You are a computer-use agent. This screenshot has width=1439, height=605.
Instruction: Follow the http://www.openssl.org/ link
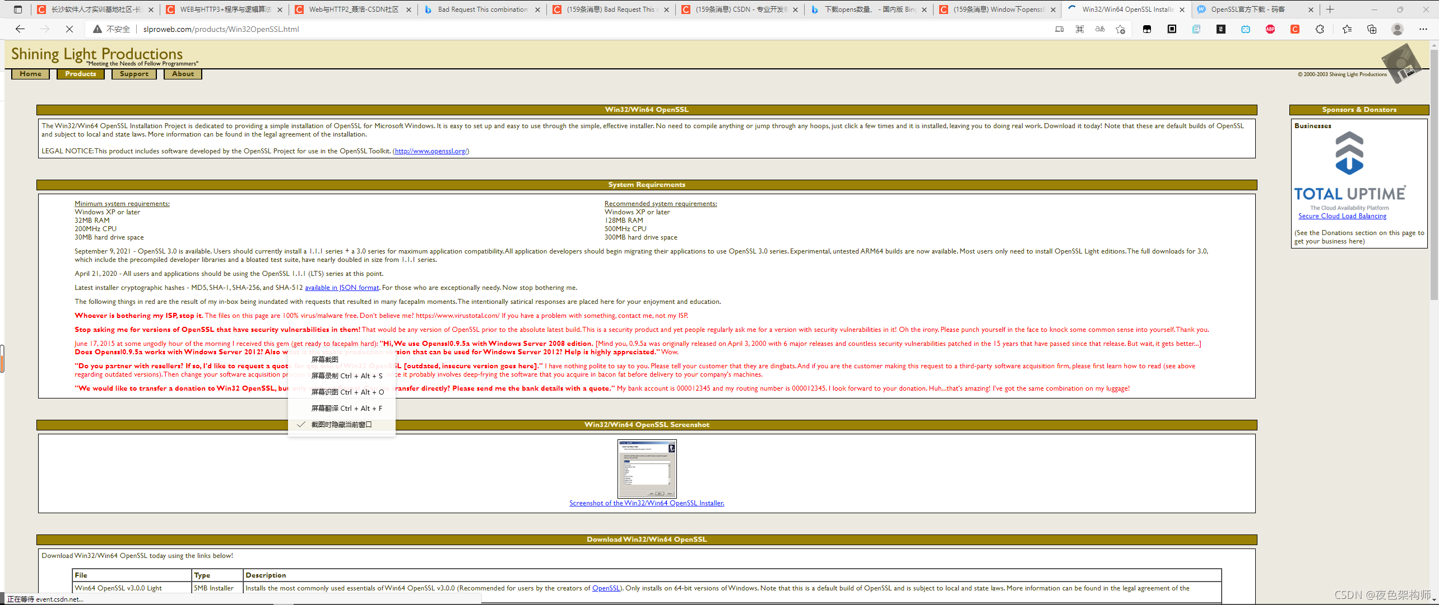point(431,151)
